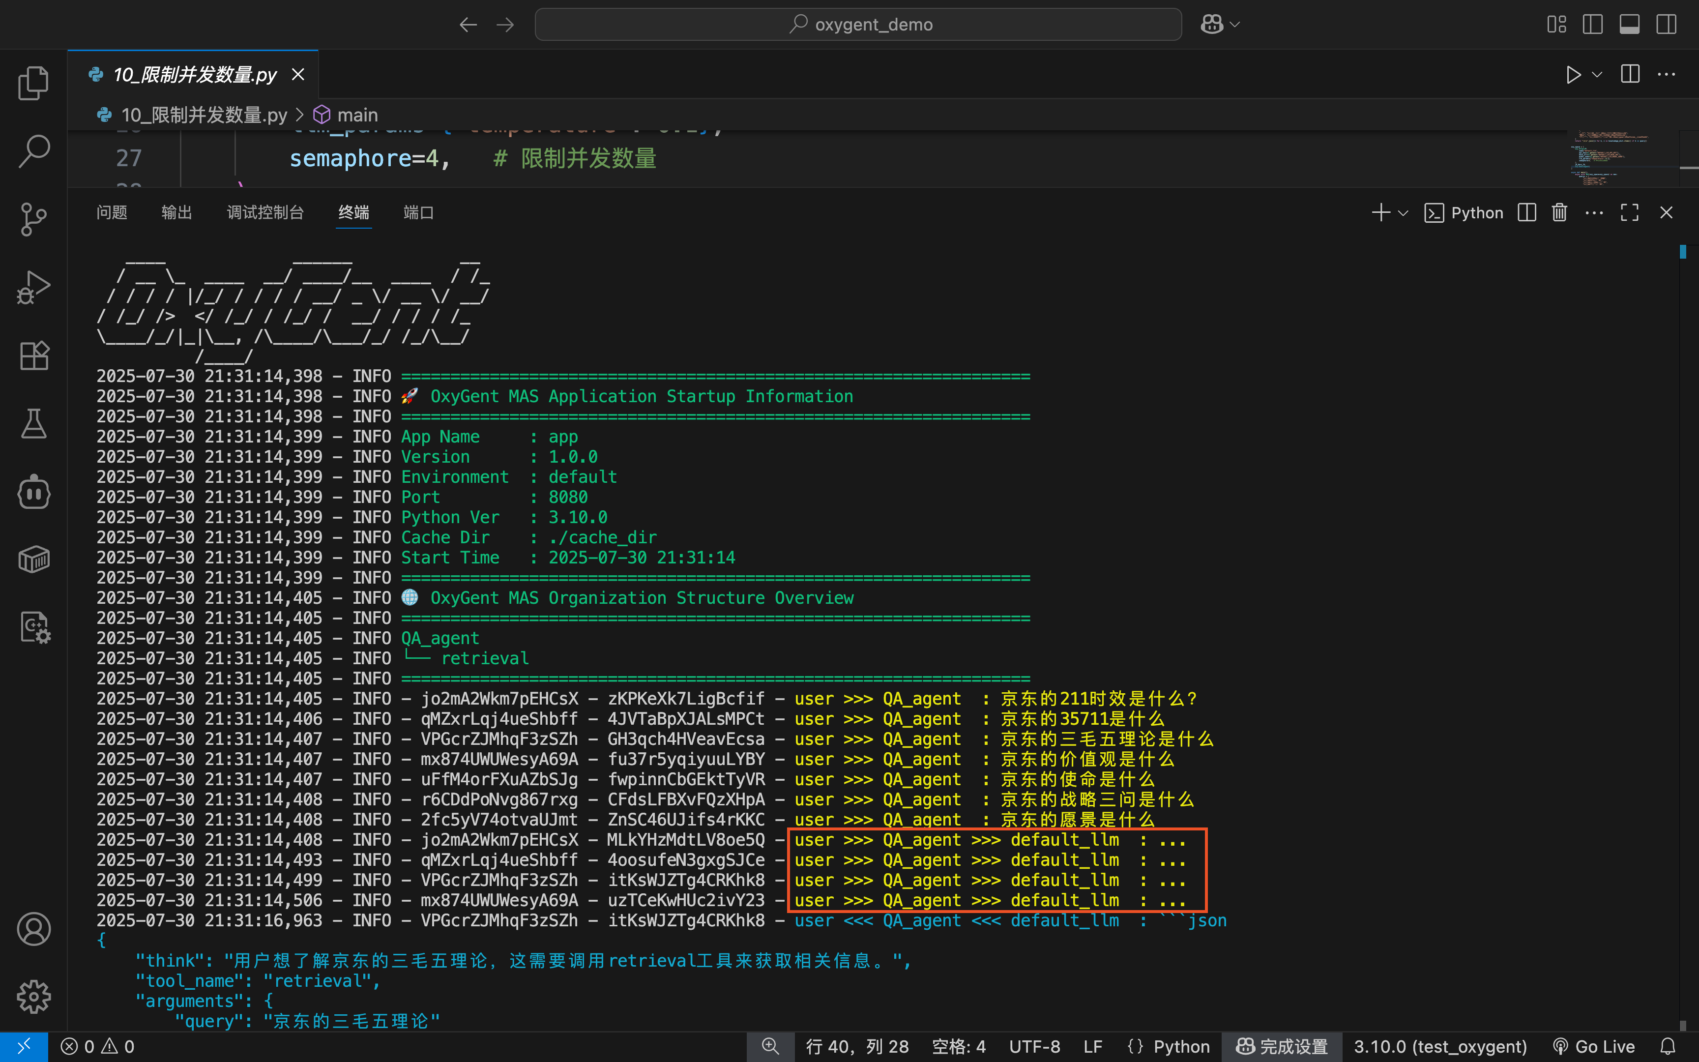Open the remote window indicator
This screenshot has height=1062, width=1699.
point(24,1047)
